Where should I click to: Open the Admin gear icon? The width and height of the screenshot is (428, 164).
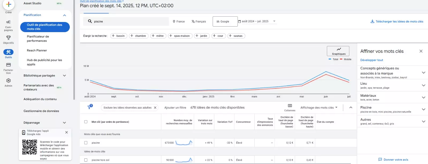pyautogui.click(x=9, y=81)
